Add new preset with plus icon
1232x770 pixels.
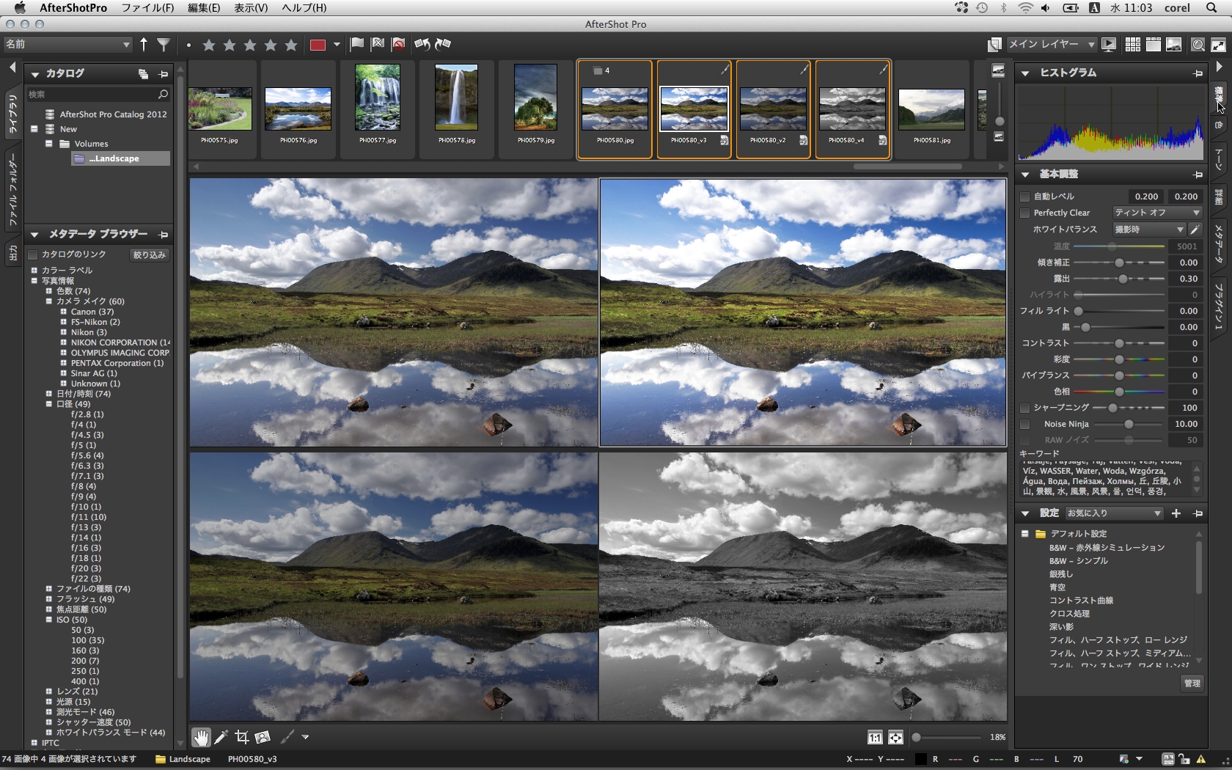point(1176,513)
